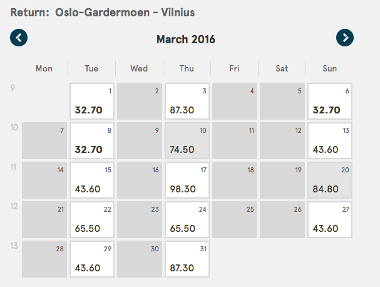Pick Tuesday March 22 fare 65.50

92,219
